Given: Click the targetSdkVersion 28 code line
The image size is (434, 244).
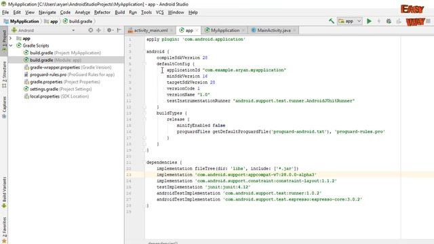Looking at the screenshot, I should click(x=191, y=83).
